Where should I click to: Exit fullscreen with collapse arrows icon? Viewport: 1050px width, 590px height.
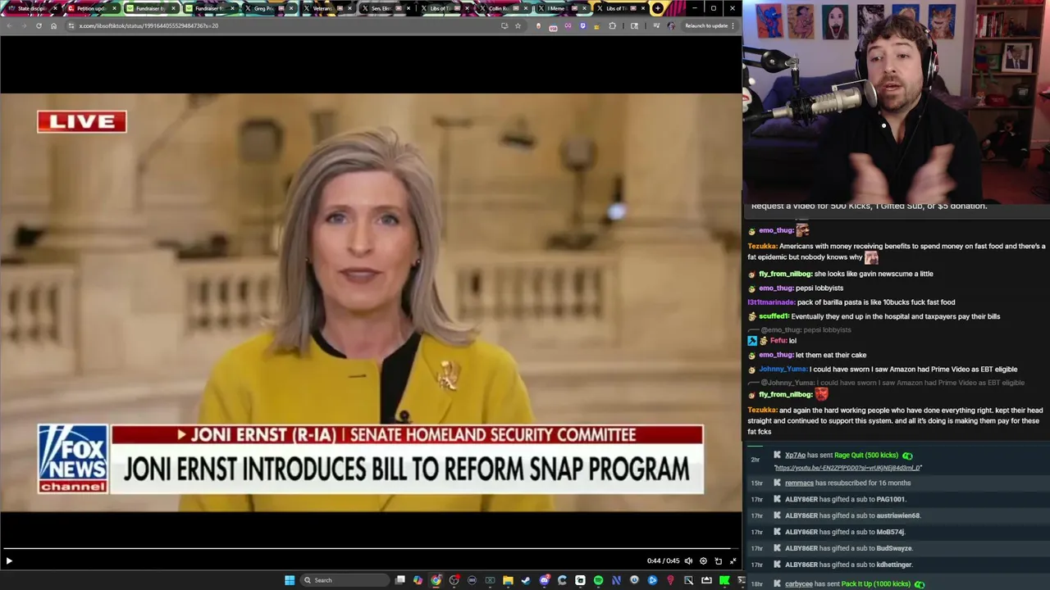(x=733, y=561)
